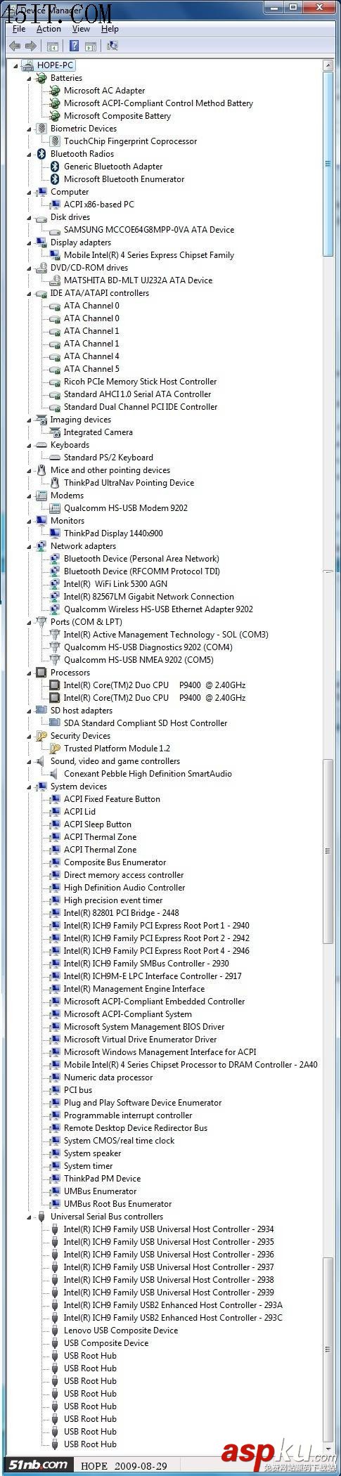Open the Action menu
Viewport: 341px width, 1476px height.
point(49,29)
